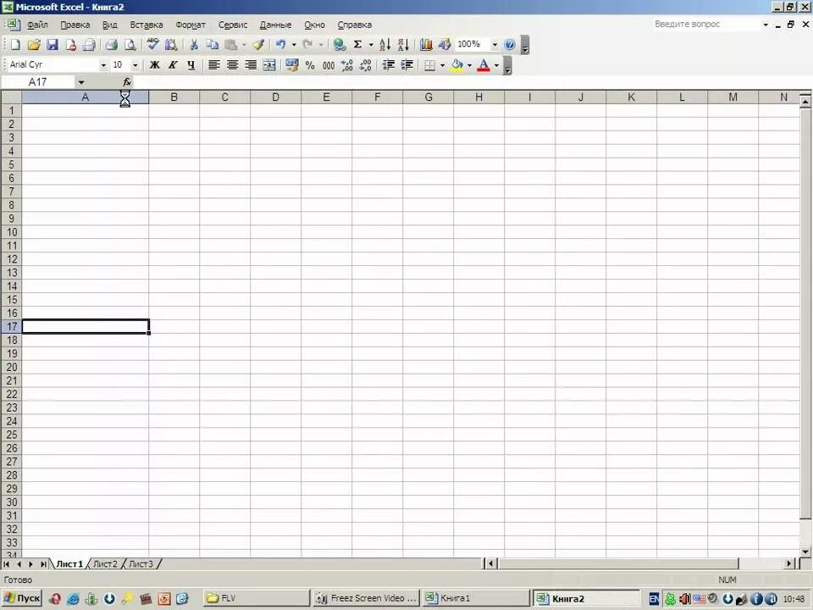The width and height of the screenshot is (813, 610).
Task: Switch to sheet tab Лист2
Action: 105,564
